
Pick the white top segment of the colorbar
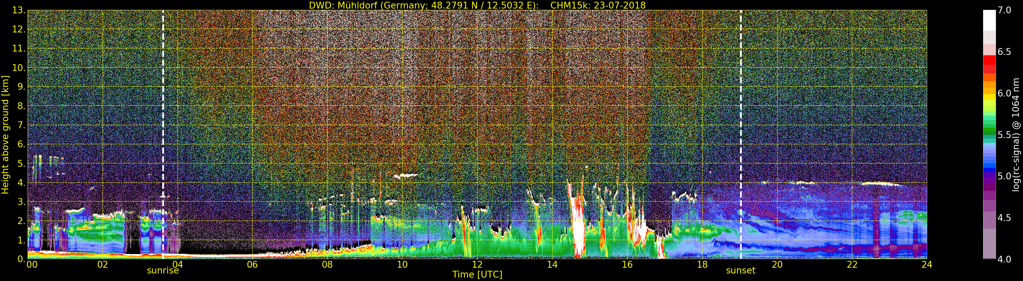point(989,21)
